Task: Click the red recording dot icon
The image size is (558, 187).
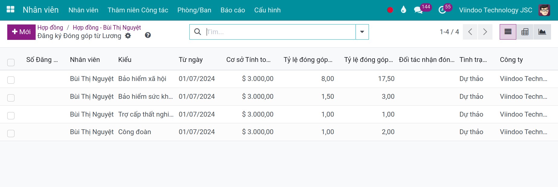Action: pos(390,10)
